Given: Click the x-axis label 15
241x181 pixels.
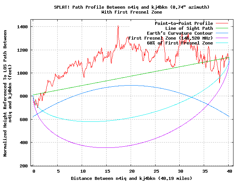Looking at the screenshot, I should (x=107, y=171).
